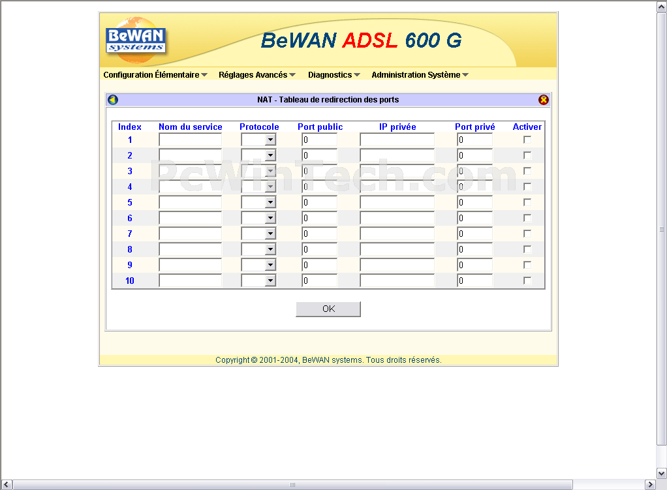Click the copyright BeWAN systems footer text
The width and height of the screenshot is (667, 490).
(328, 360)
